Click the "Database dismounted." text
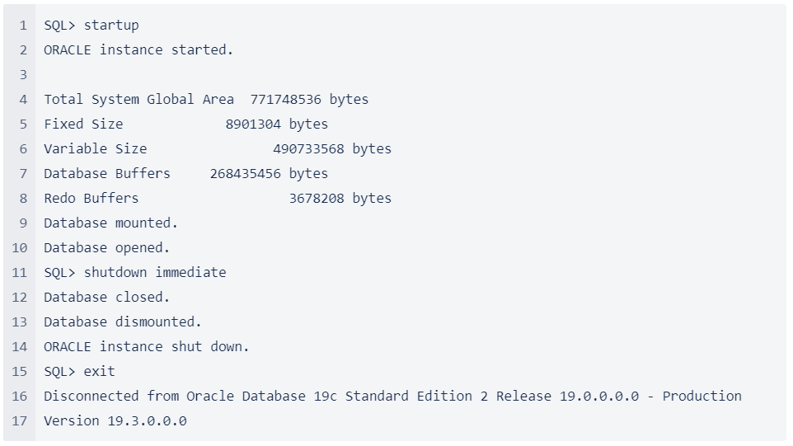Image resolution: width=793 pixels, height=446 pixels. tap(122, 322)
